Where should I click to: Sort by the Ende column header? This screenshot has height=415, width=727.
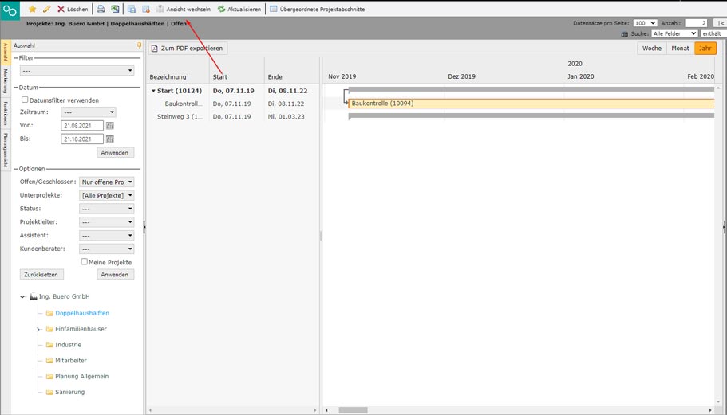[x=275, y=76]
